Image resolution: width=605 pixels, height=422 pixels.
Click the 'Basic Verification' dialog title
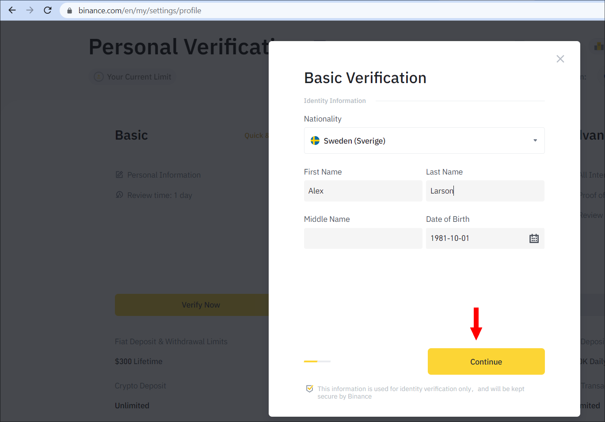(365, 78)
